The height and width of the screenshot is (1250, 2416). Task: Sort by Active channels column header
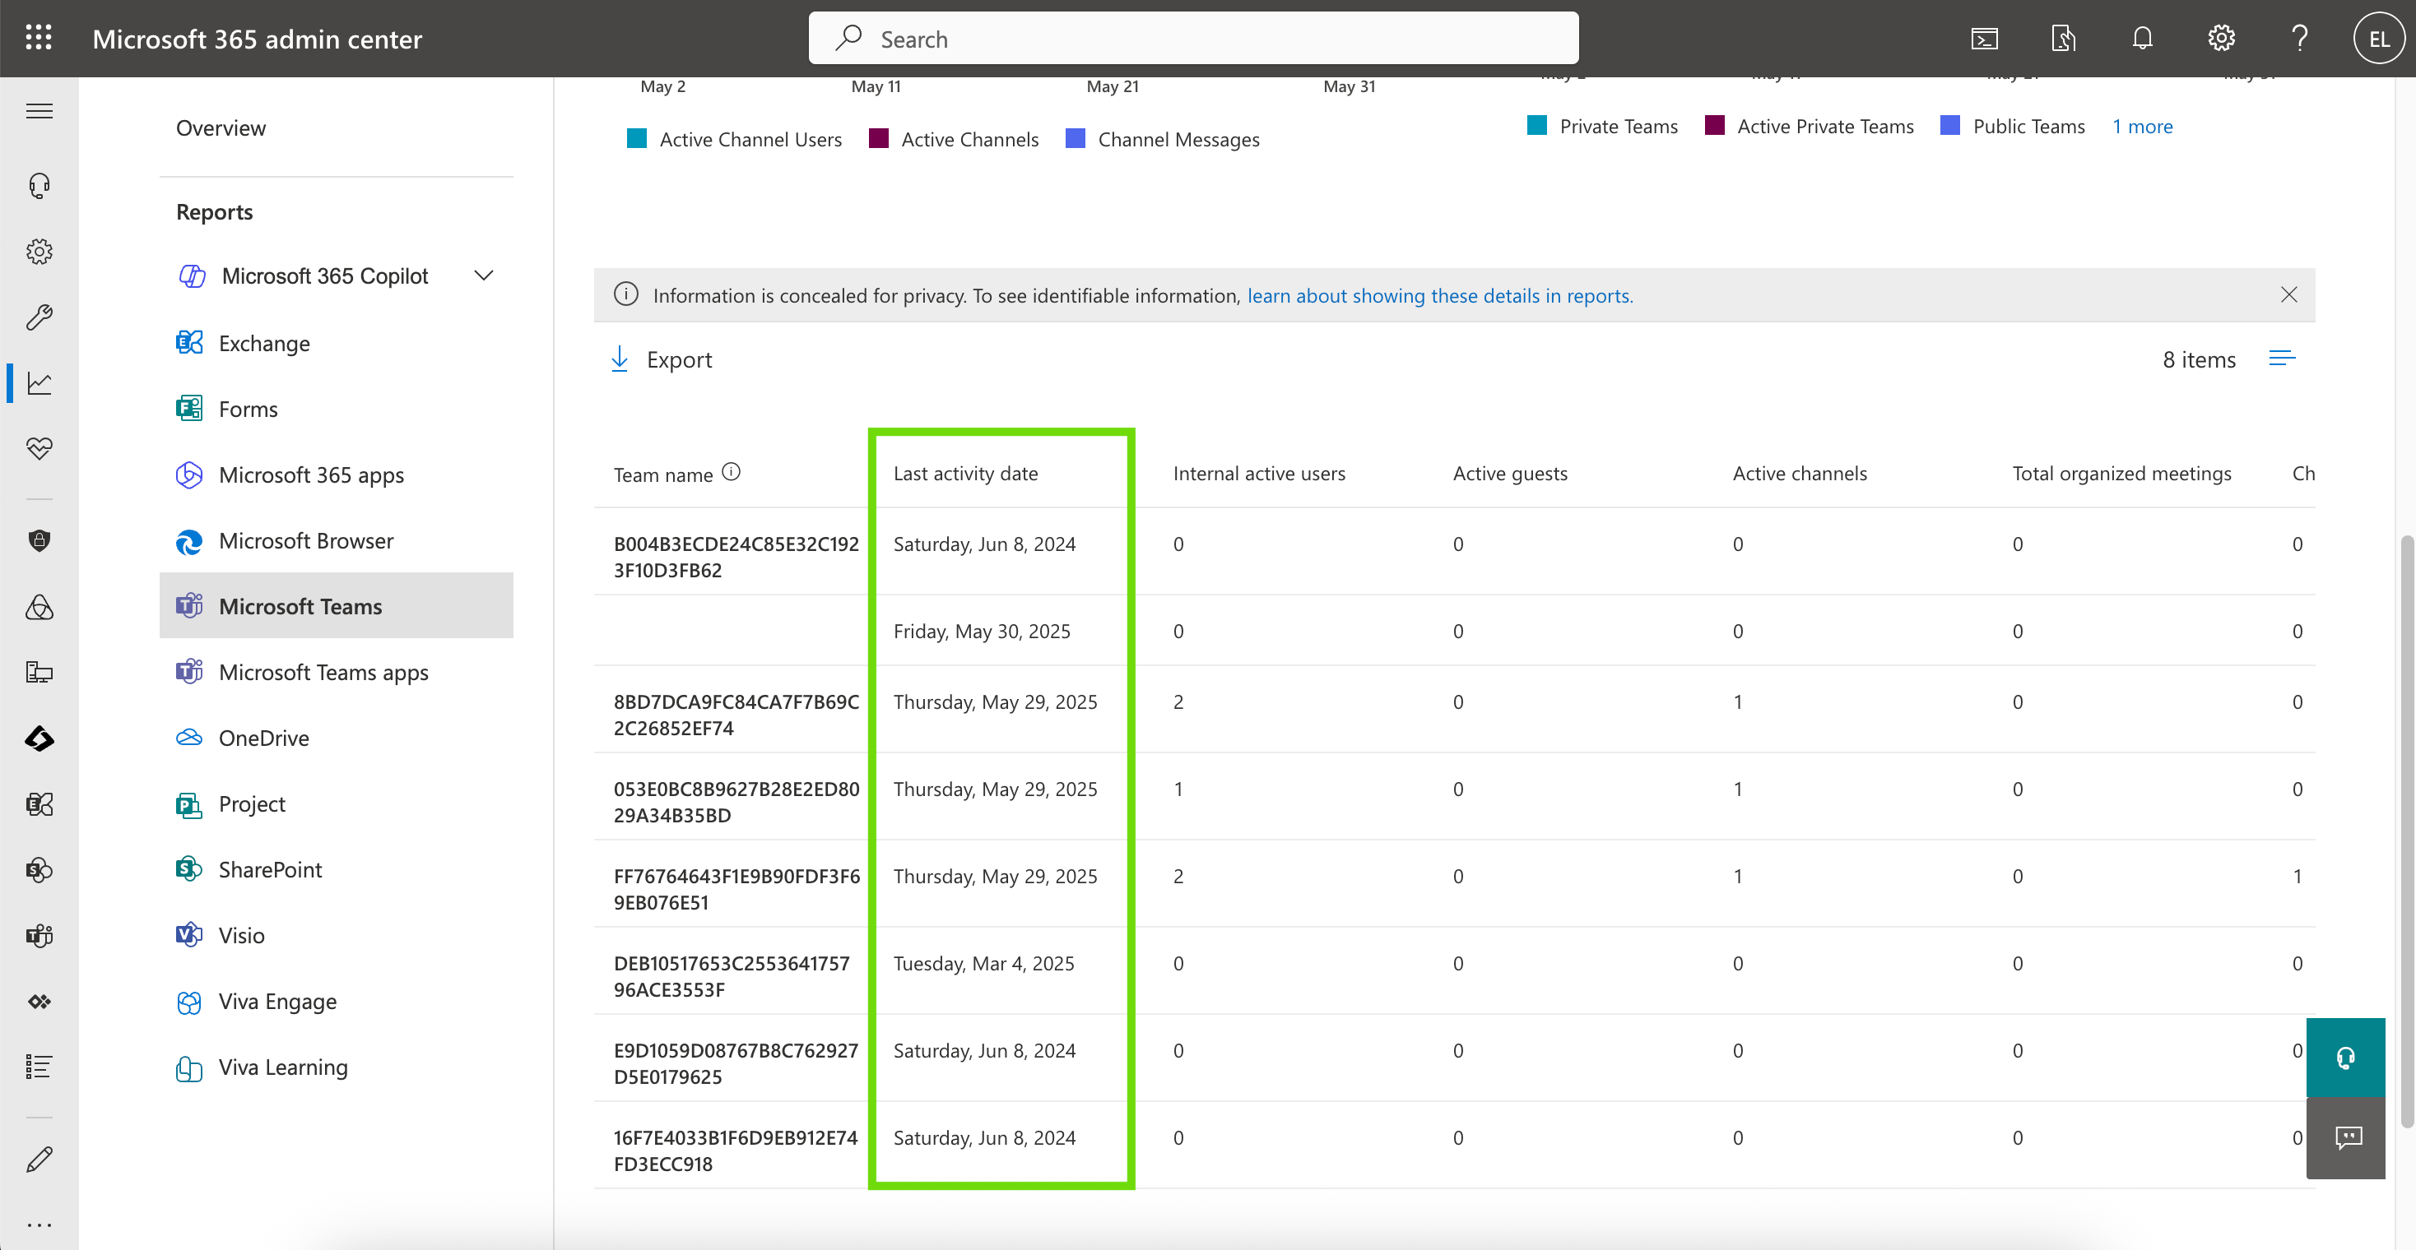coord(1799,475)
